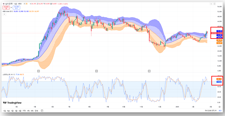The height and width of the screenshot is (116, 225).
Task: Open the go-to-date calendar icon
Action: click(x=42, y=110)
